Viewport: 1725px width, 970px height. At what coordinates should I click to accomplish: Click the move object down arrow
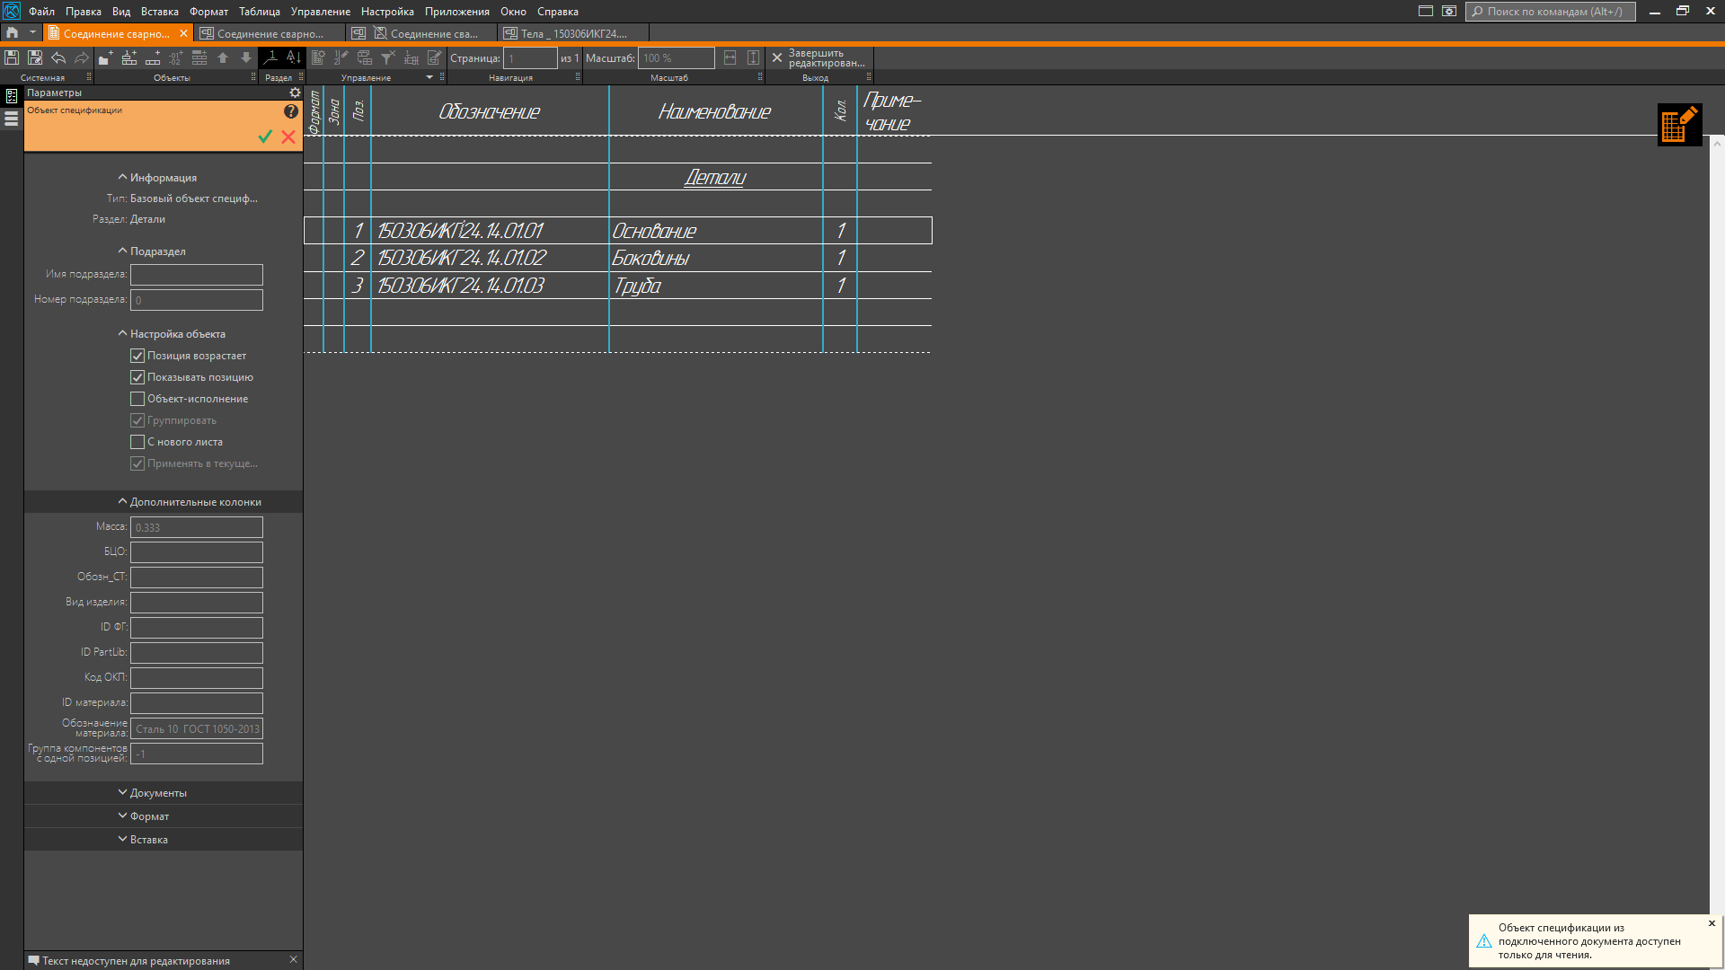(246, 58)
